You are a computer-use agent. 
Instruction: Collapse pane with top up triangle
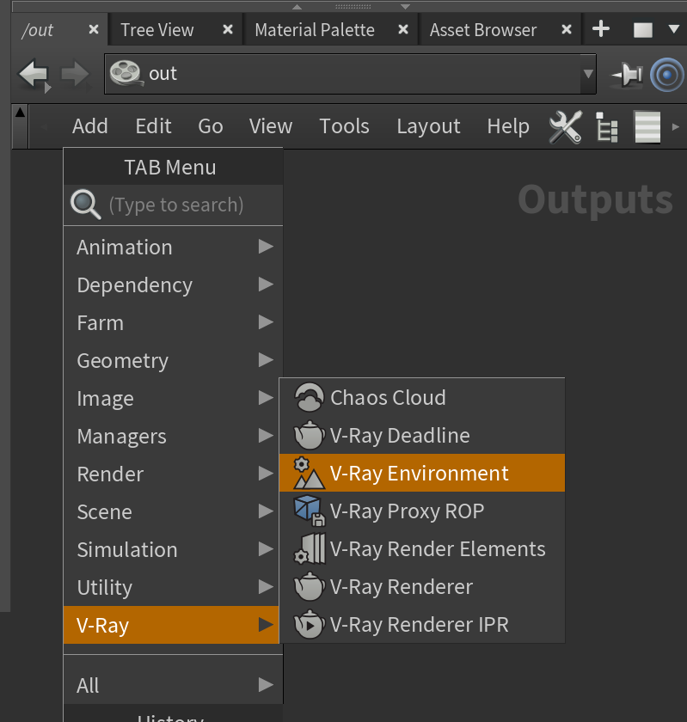297,7
